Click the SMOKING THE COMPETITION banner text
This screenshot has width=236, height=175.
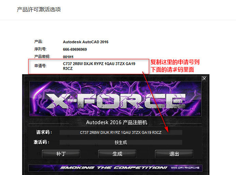coord(114,168)
